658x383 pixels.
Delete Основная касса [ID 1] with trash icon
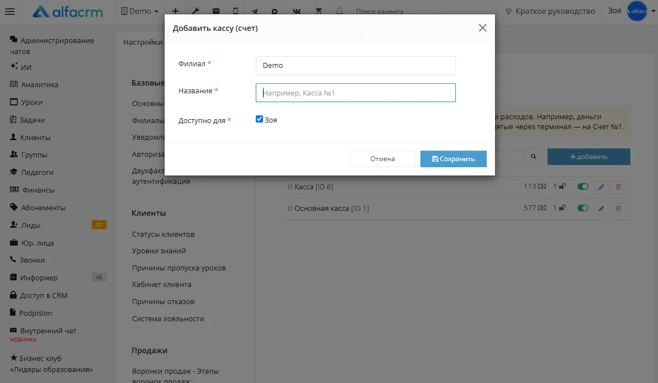tap(618, 208)
